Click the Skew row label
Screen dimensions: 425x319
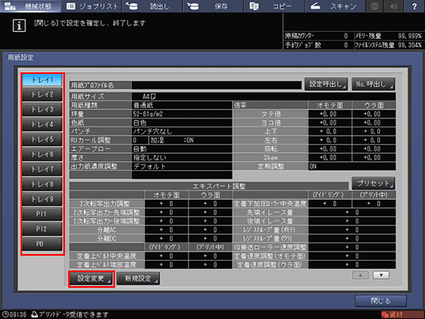pyautogui.click(x=270, y=158)
